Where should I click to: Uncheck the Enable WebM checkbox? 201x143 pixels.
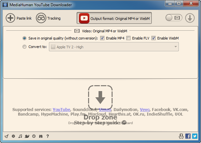pyautogui.click(x=153, y=38)
